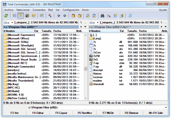Open left panel directory history dropdown arrow

[85, 27]
